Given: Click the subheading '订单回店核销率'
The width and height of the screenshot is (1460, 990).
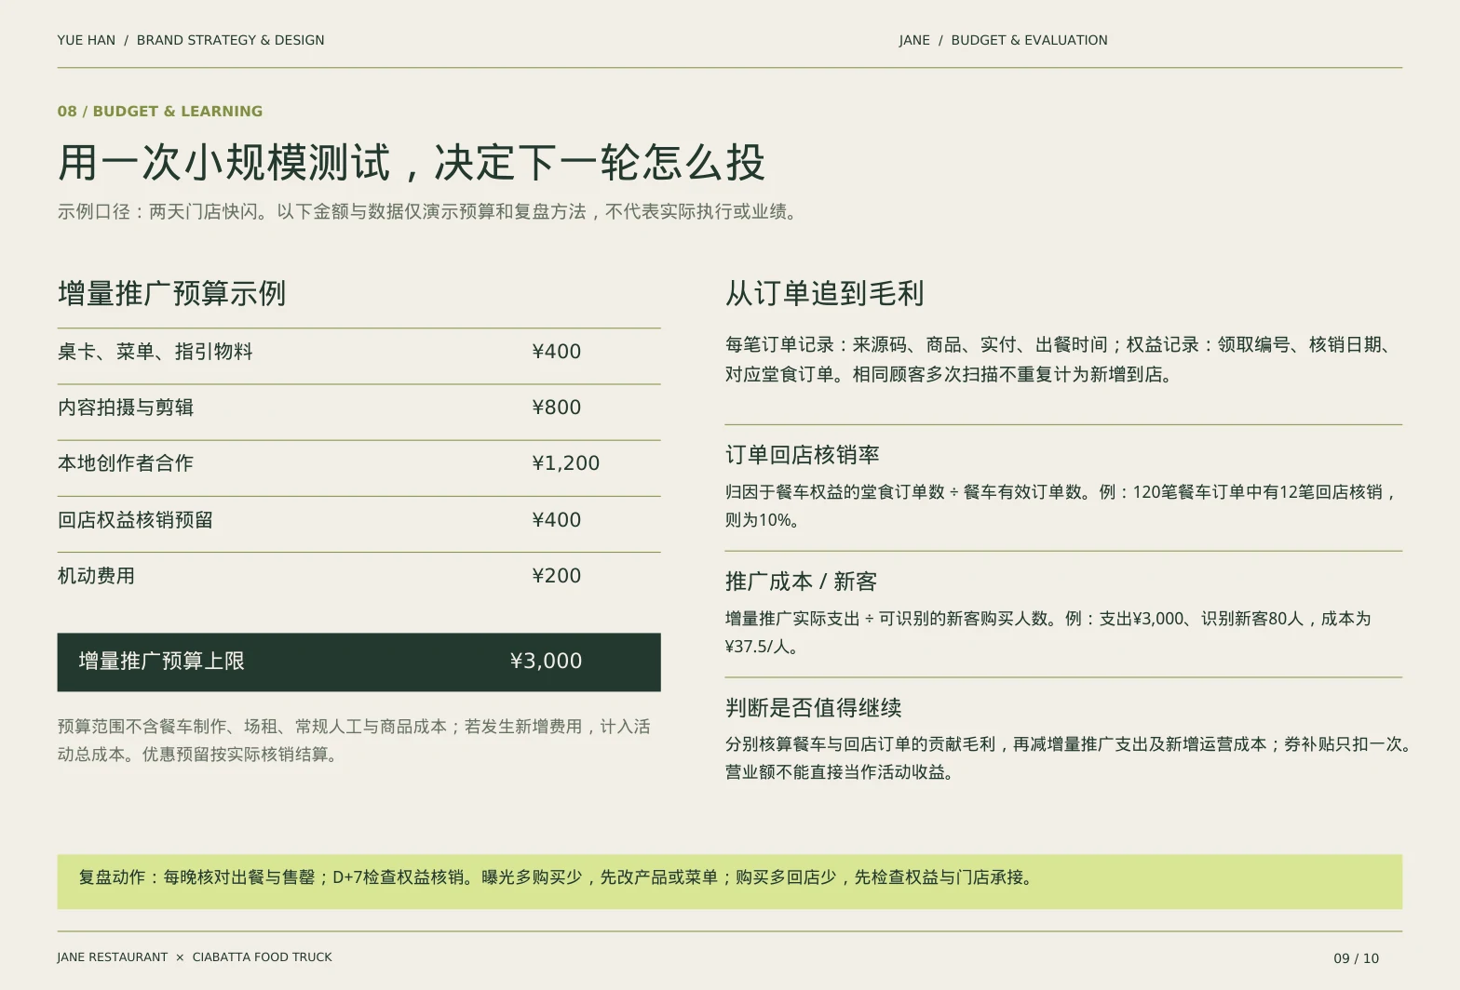Looking at the screenshot, I should (802, 455).
